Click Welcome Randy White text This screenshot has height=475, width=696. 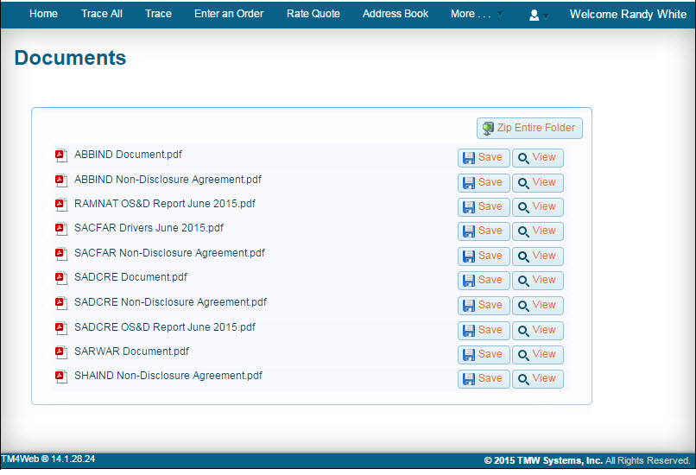pyautogui.click(x=628, y=14)
